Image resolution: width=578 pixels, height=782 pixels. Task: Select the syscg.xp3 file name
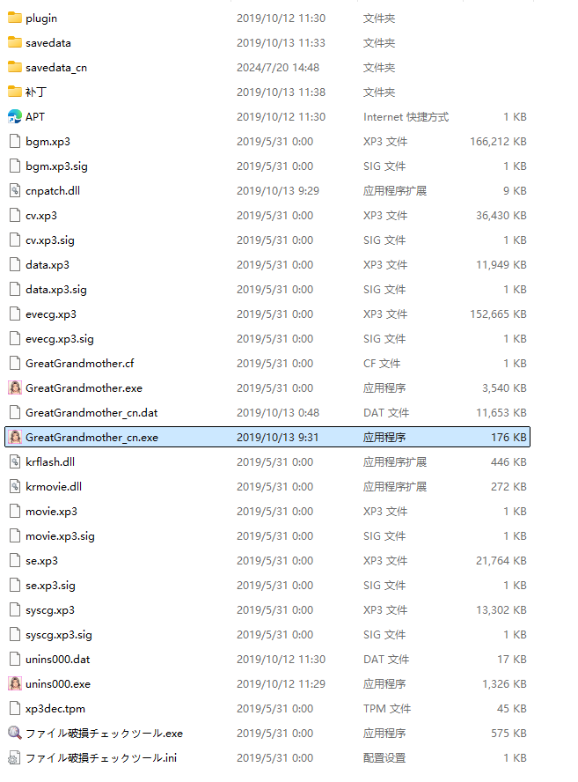50,609
